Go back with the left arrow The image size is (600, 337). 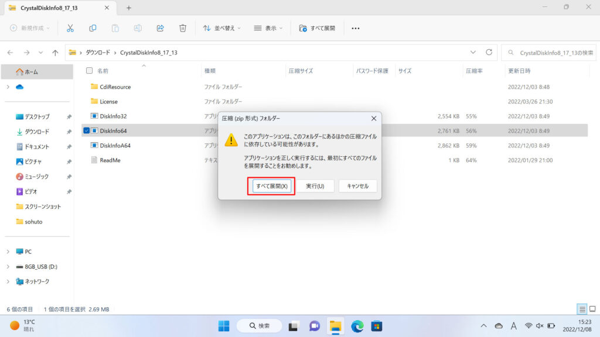pyautogui.click(x=11, y=52)
